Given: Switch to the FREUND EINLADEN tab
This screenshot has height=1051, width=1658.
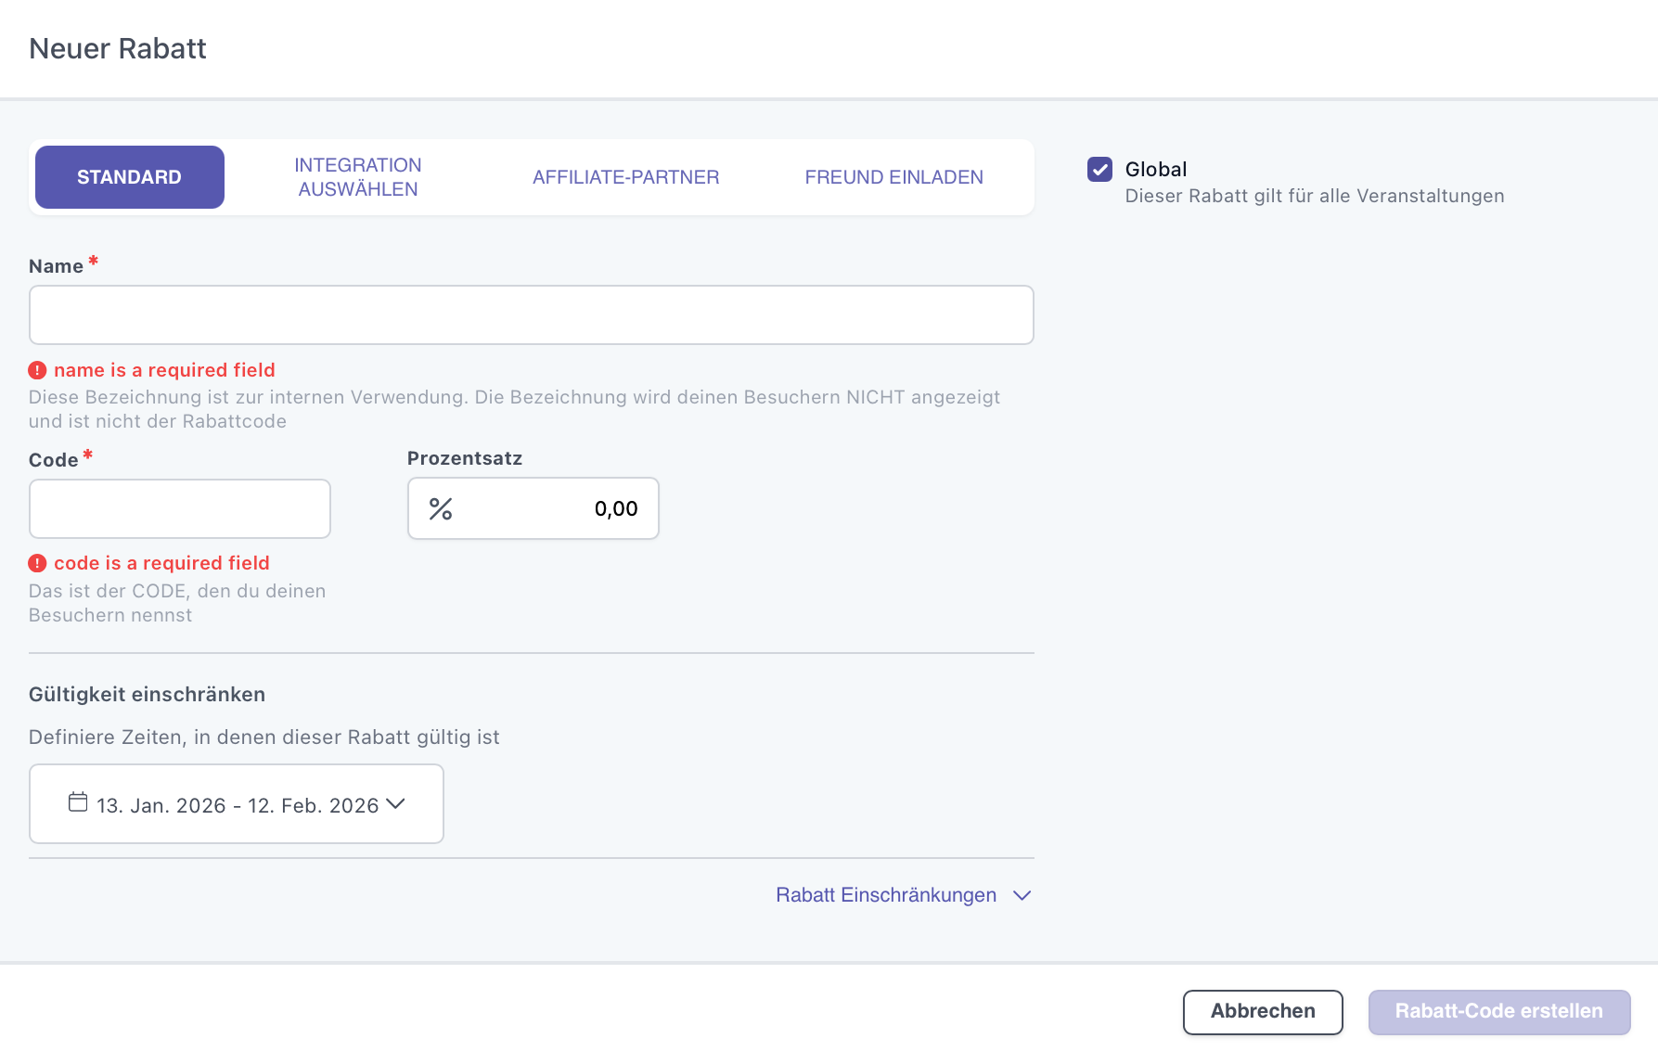Looking at the screenshot, I should [893, 177].
